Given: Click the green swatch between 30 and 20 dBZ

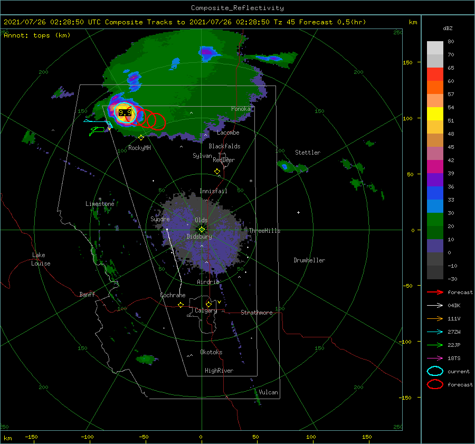Looking at the screenshot, I should [435, 220].
